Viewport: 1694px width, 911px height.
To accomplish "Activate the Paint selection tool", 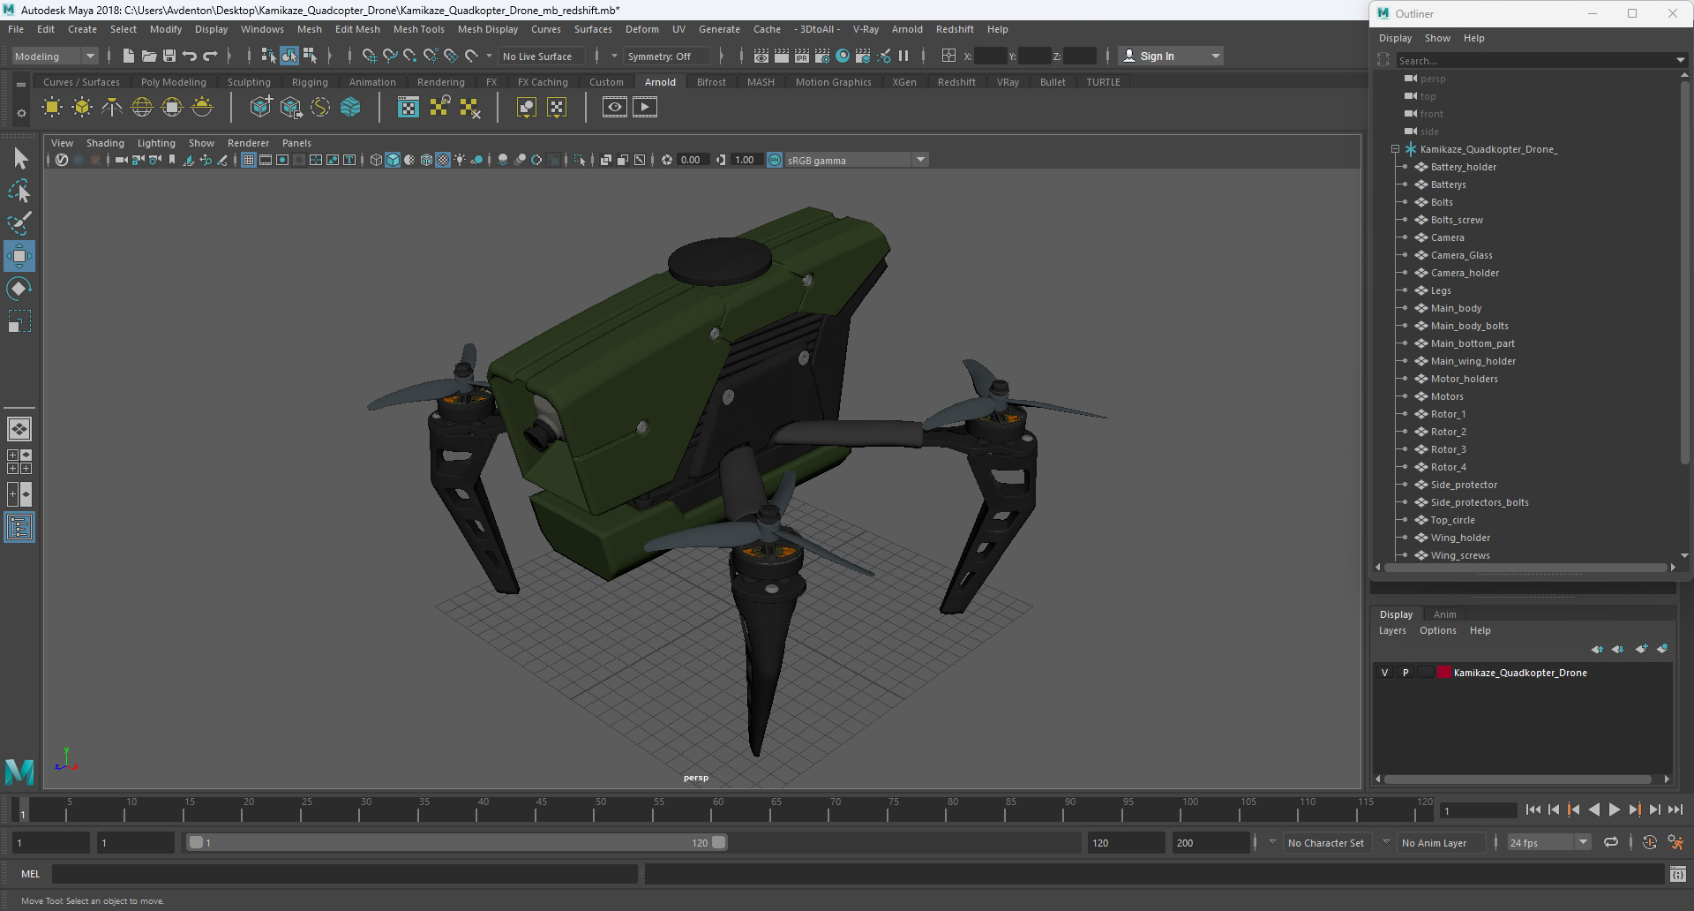I will click(19, 223).
